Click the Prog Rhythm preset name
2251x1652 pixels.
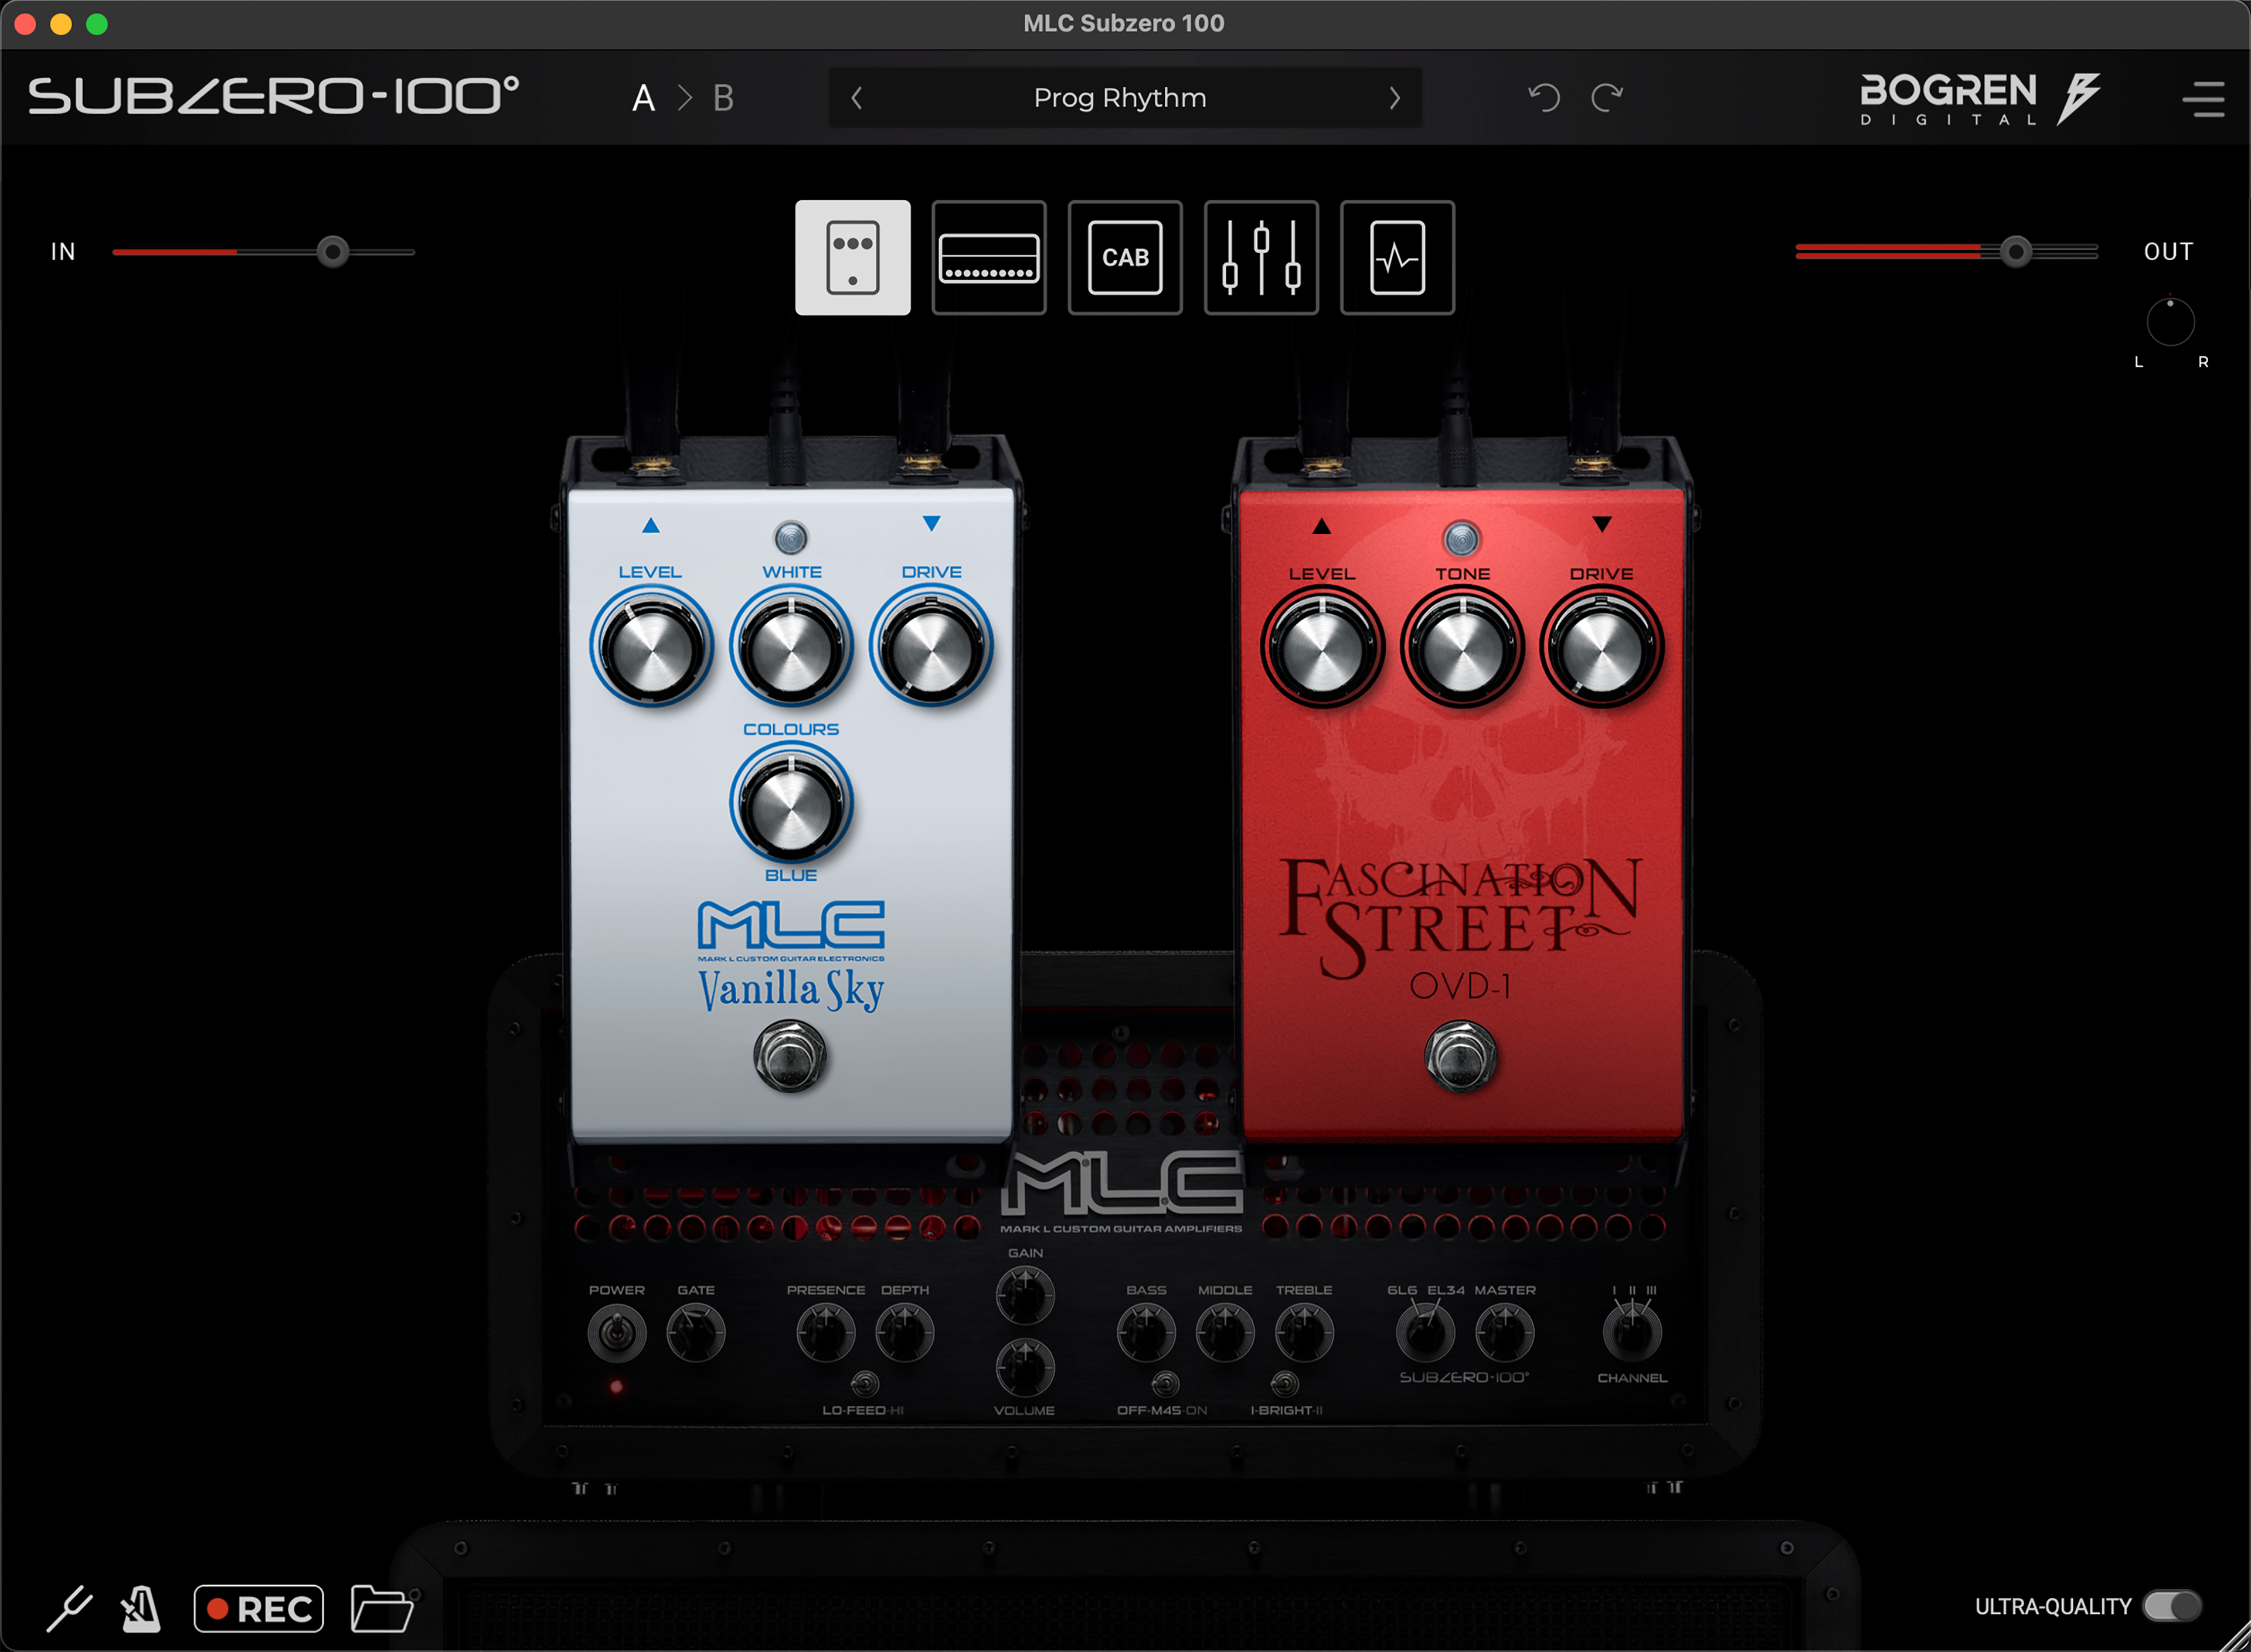(1120, 97)
